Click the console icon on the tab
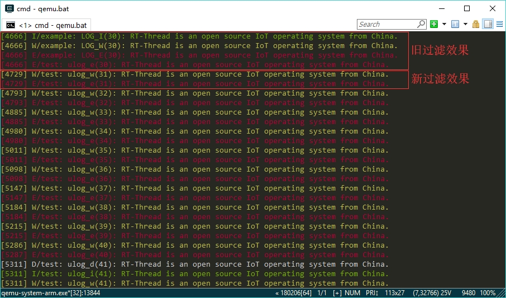This screenshot has width=506, height=298. pos(11,25)
